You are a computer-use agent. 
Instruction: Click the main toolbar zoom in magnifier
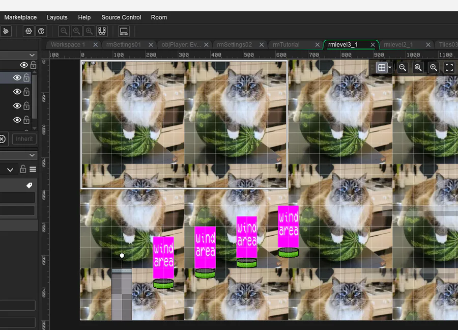[89, 31]
